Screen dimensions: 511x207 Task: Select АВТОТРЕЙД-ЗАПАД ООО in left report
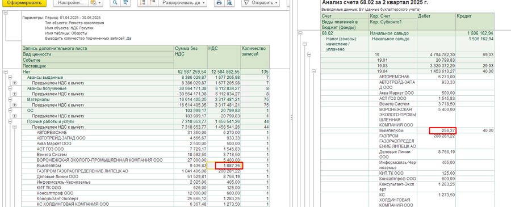(61, 138)
